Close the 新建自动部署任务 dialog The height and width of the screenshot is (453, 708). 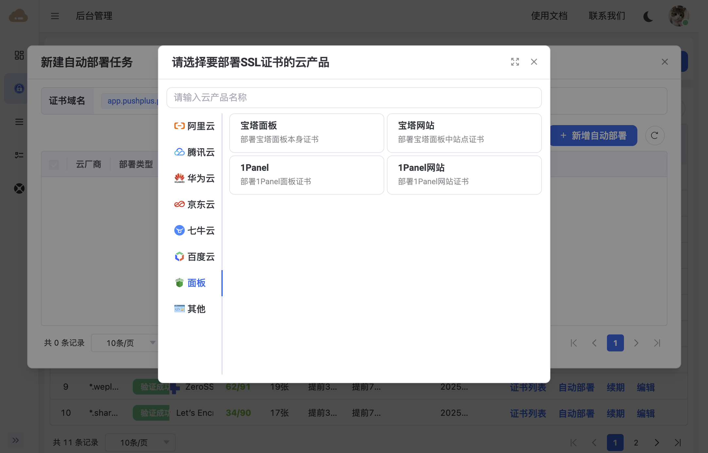[665, 62]
